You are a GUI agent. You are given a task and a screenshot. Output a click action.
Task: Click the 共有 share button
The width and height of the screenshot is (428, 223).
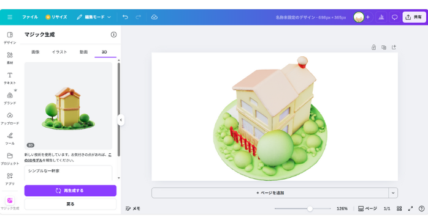click(414, 17)
